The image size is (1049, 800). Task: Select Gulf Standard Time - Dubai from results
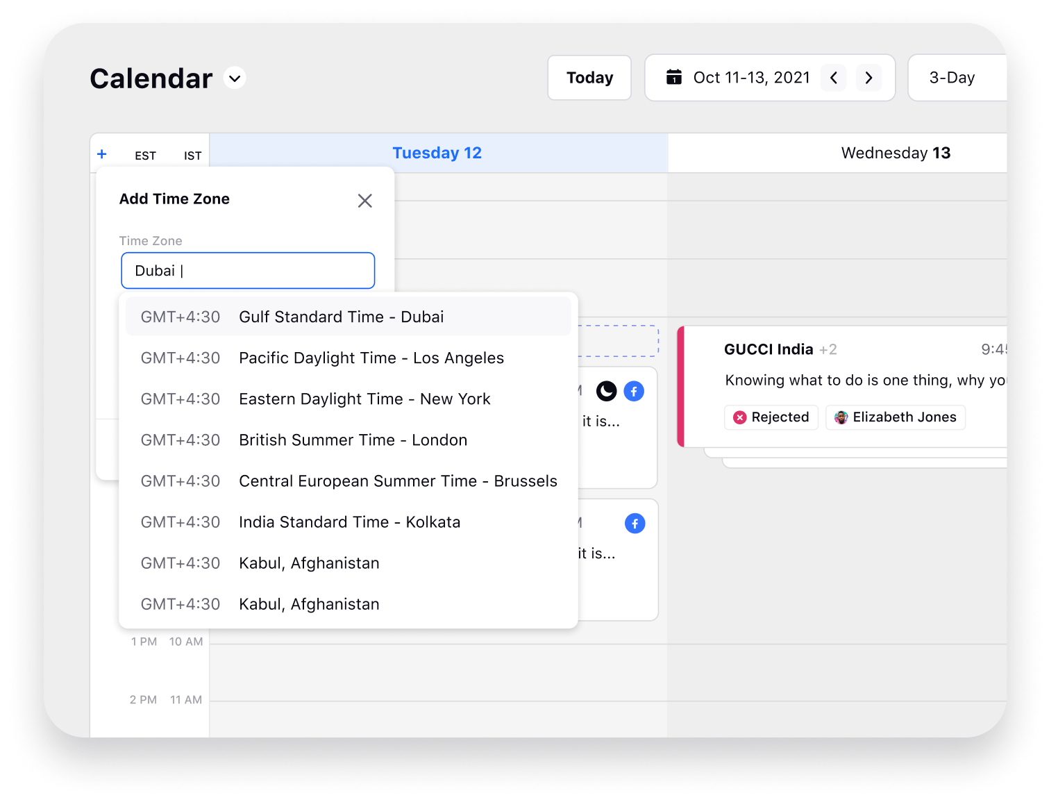(341, 317)
